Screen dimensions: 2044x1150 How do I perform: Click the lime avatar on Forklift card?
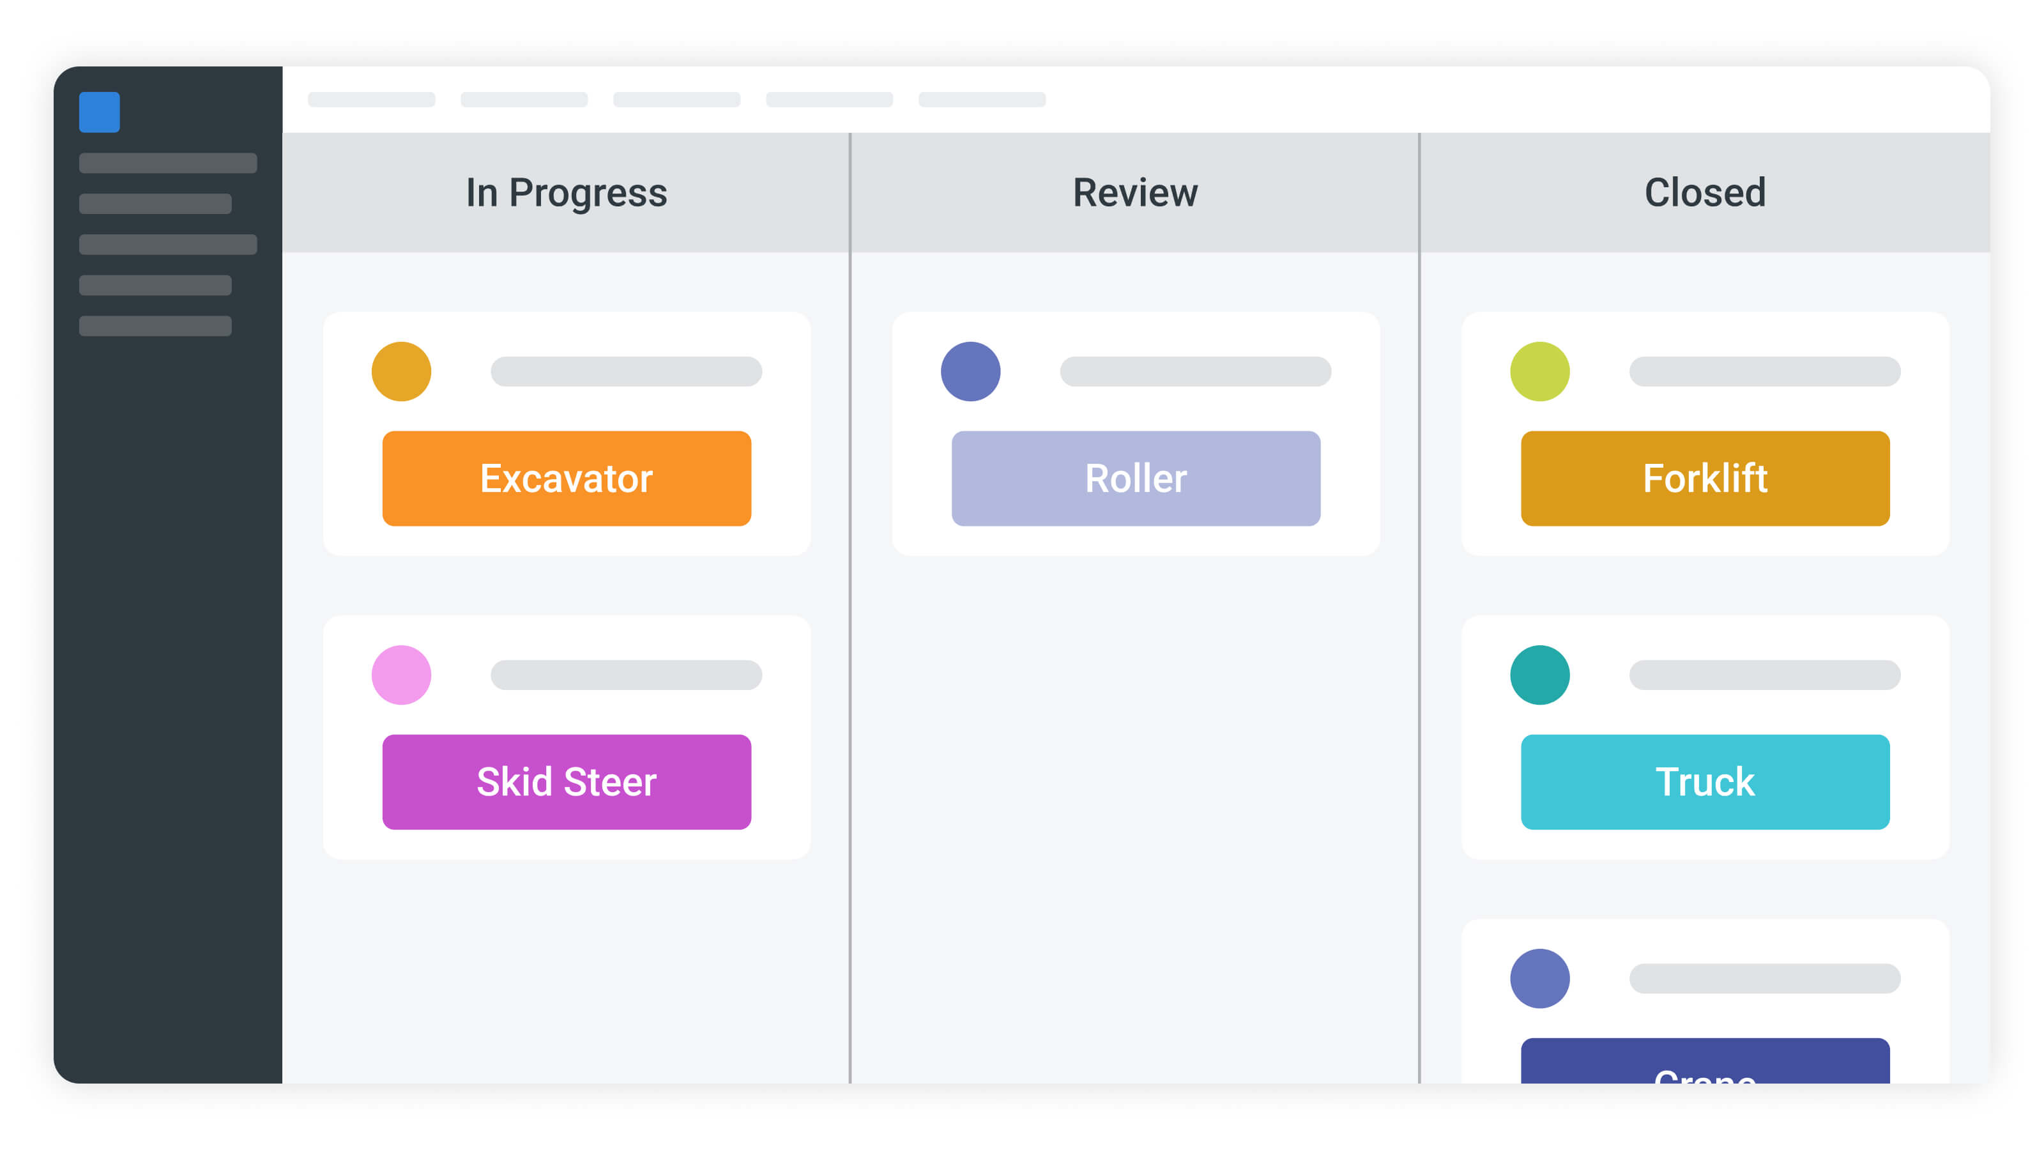tap(1539, 371)
